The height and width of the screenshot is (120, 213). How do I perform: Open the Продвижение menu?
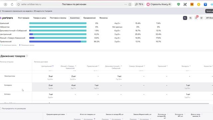click(90, 18)
